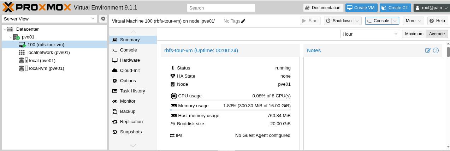Open the Console options dropdown arrow
Viewport: 450px width, 151px height.
[395, 21]
